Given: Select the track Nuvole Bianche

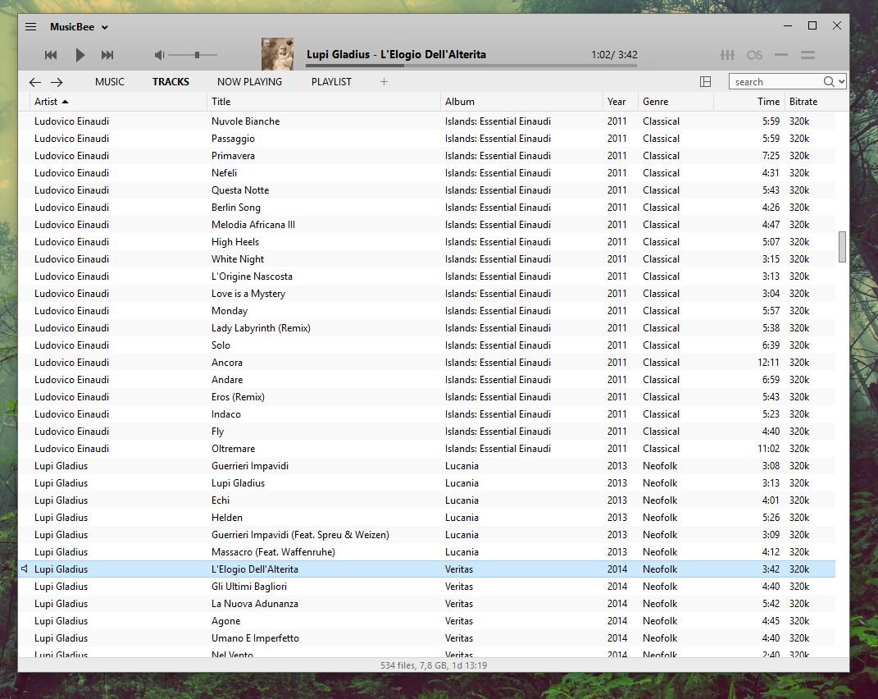Looking at the screenshot, I should [426, 121].
